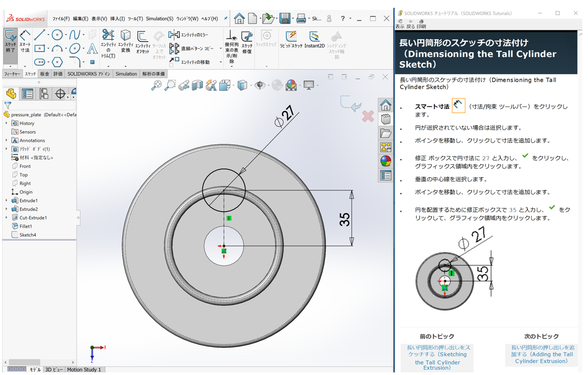Select the Ellipse sketch tool
The height and width of the screenshot is (375, 588).
pos(75,49)
